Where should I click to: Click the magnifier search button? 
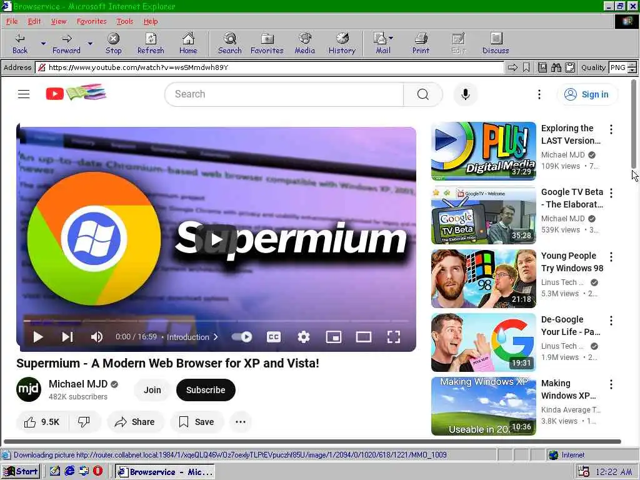[423, 94]
